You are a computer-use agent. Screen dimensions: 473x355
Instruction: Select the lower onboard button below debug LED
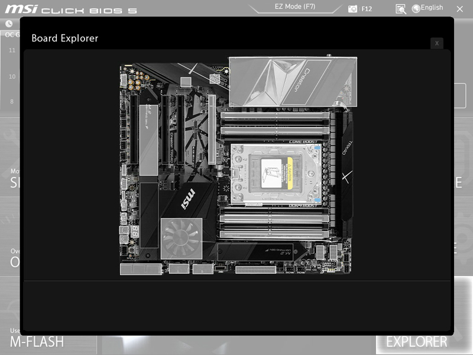(124, 240)
